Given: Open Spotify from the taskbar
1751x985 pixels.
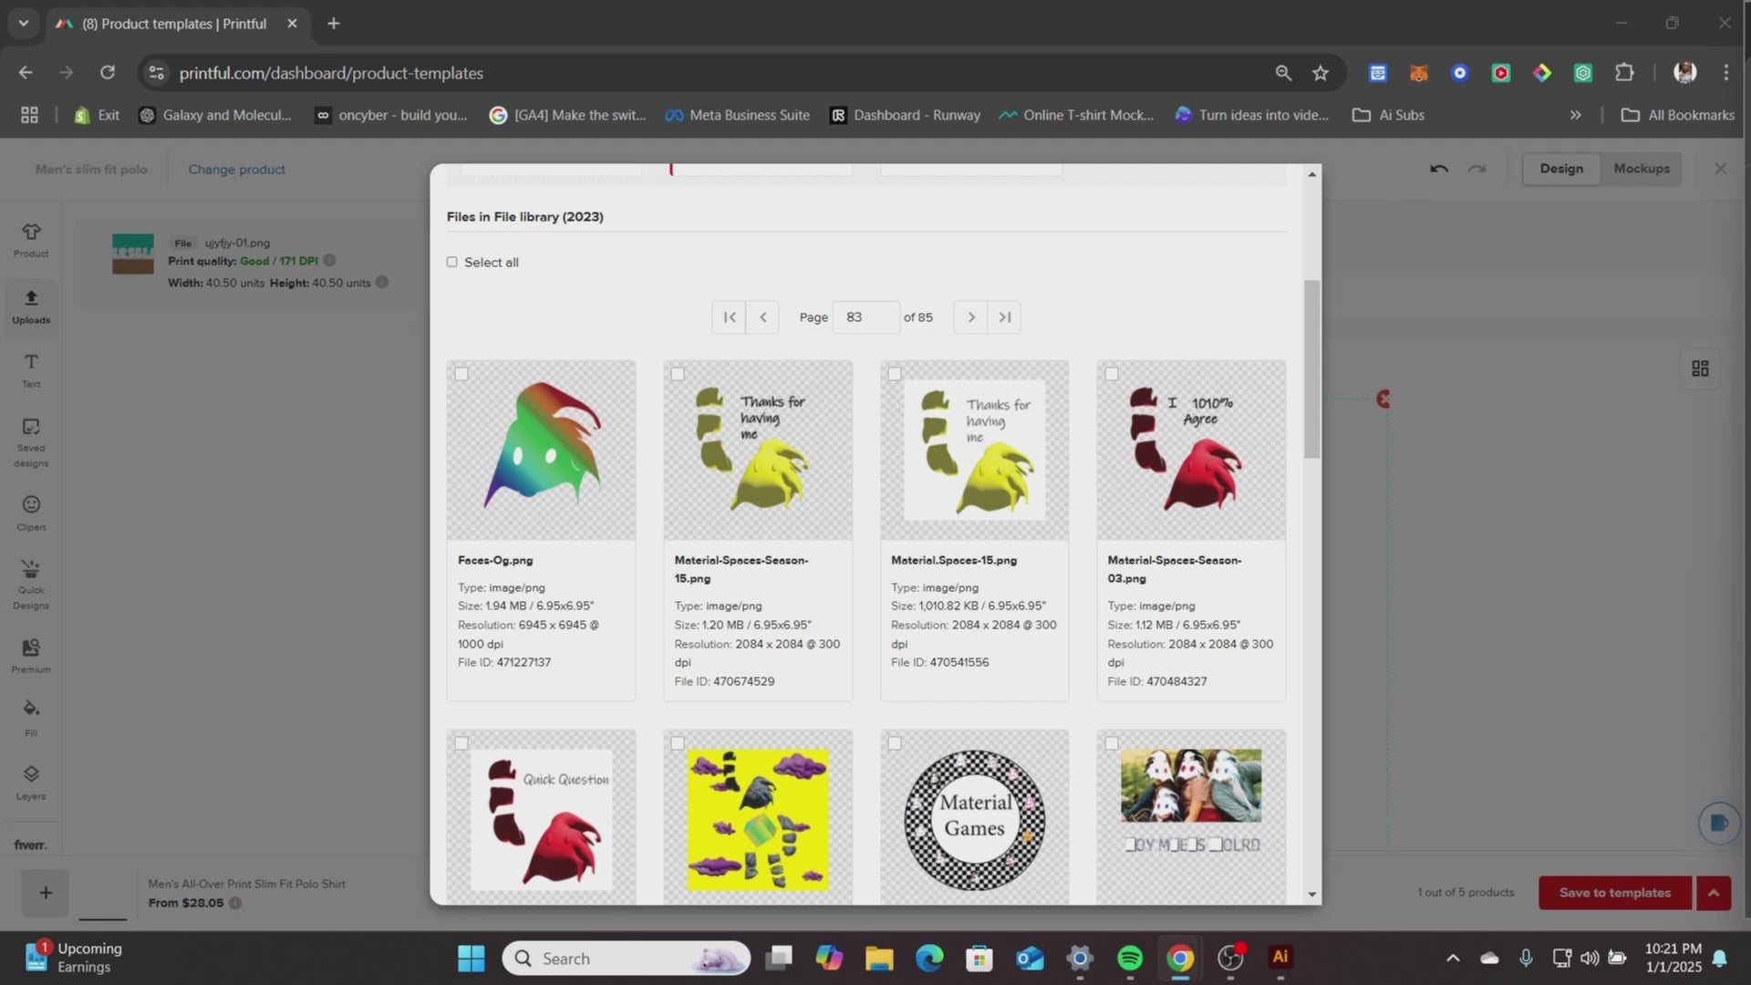Looking at the screenshot, I should pyautogui.click(x=1129, y=958).
